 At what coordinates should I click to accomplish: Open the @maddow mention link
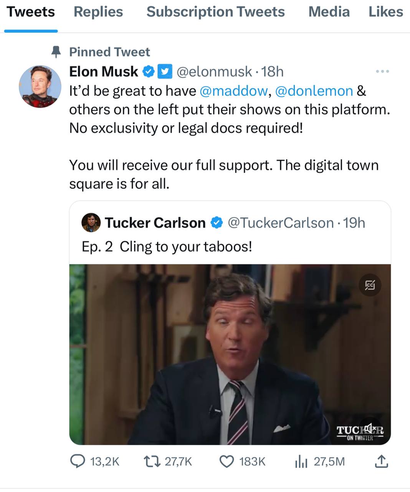[234, 91]
